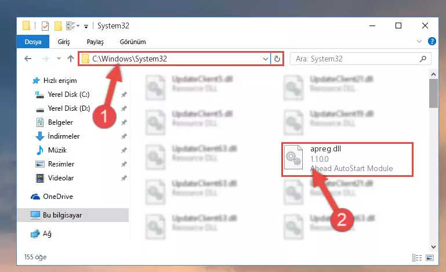Expand the ribbon with the chevron
This screenshot has height=272, width=446.
(419, 41)
